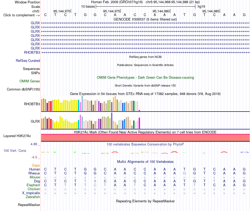
Task: Open 'Repeating Elements by RepeatMasker' track title
Action: (x=145, y=201)
